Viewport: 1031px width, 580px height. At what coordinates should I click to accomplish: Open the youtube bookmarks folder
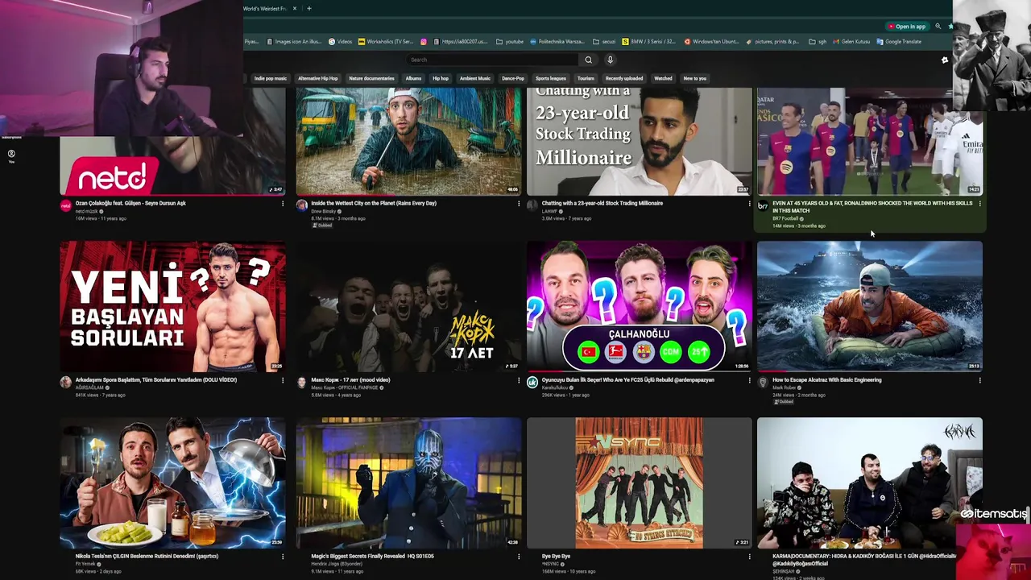510,42
